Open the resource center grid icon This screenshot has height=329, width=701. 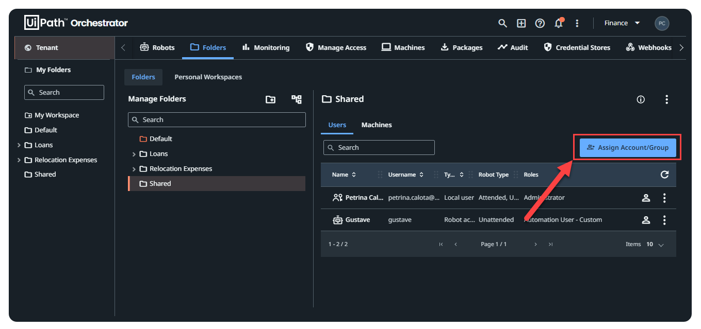[x=521, y=23]
